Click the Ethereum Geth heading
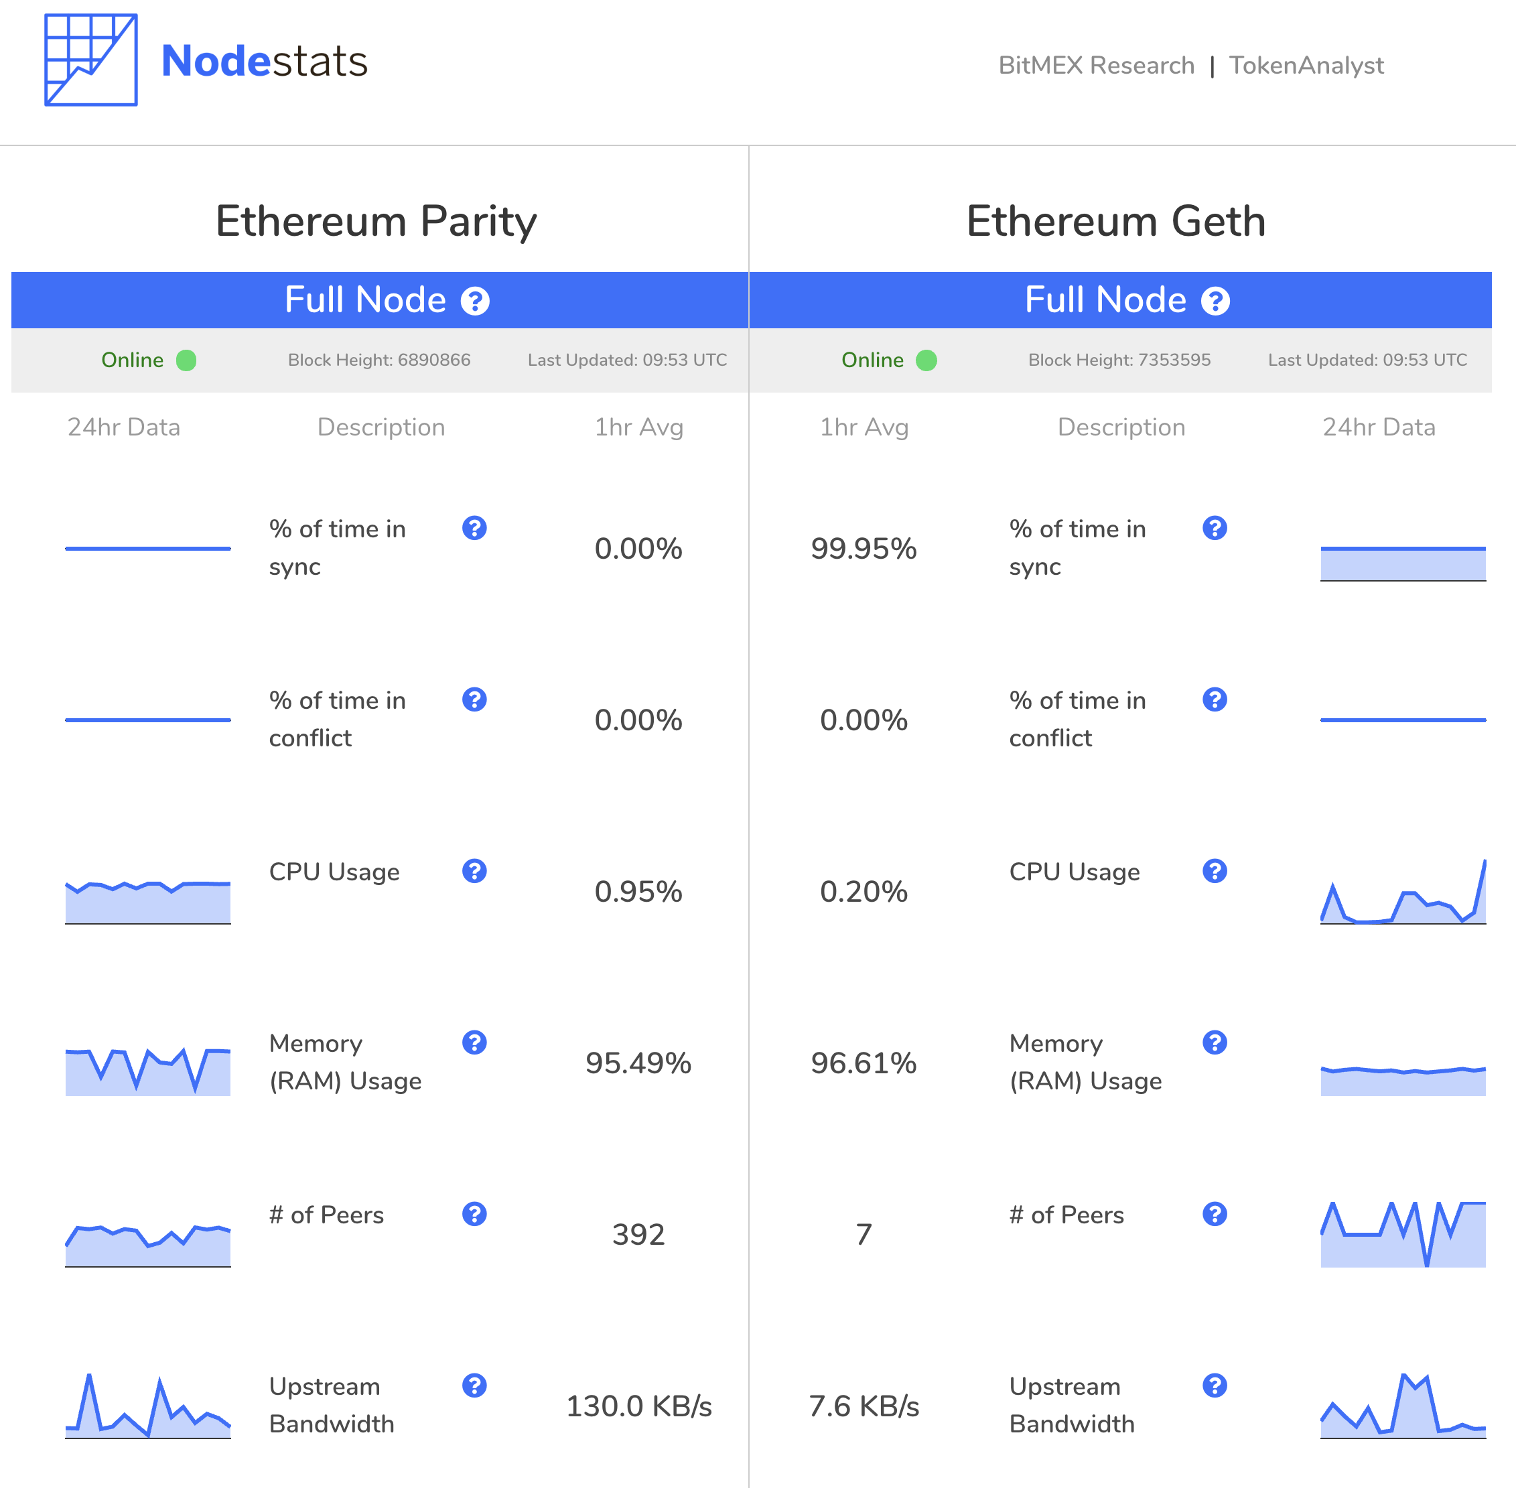The width and height of the screenshot is (1516, 1488). (1116, 221)
